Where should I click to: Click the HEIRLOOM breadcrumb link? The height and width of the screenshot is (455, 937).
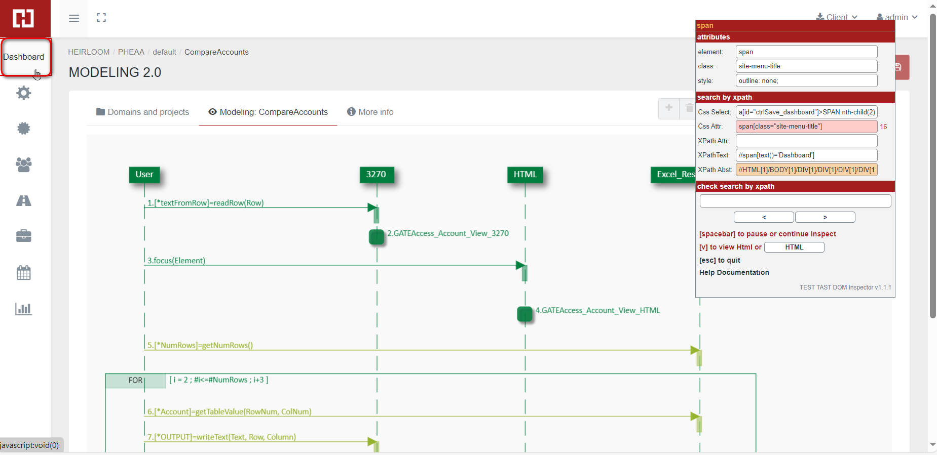click(89, 52)
